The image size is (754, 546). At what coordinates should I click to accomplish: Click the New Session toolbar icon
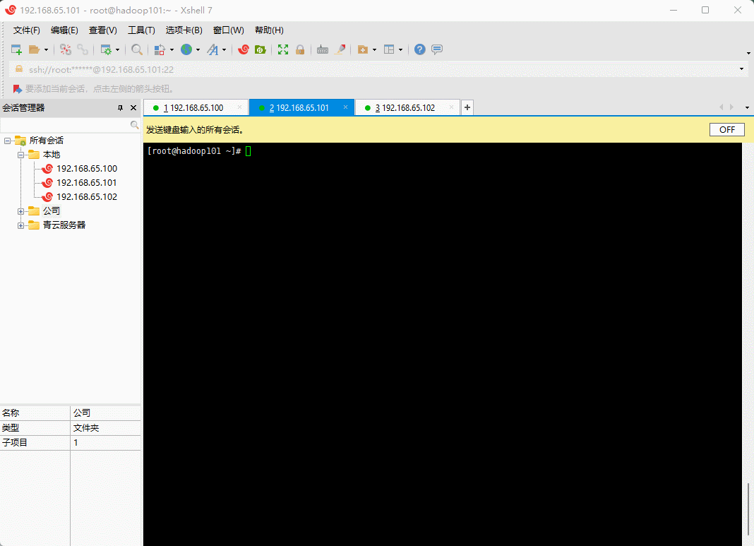(16, 49)
